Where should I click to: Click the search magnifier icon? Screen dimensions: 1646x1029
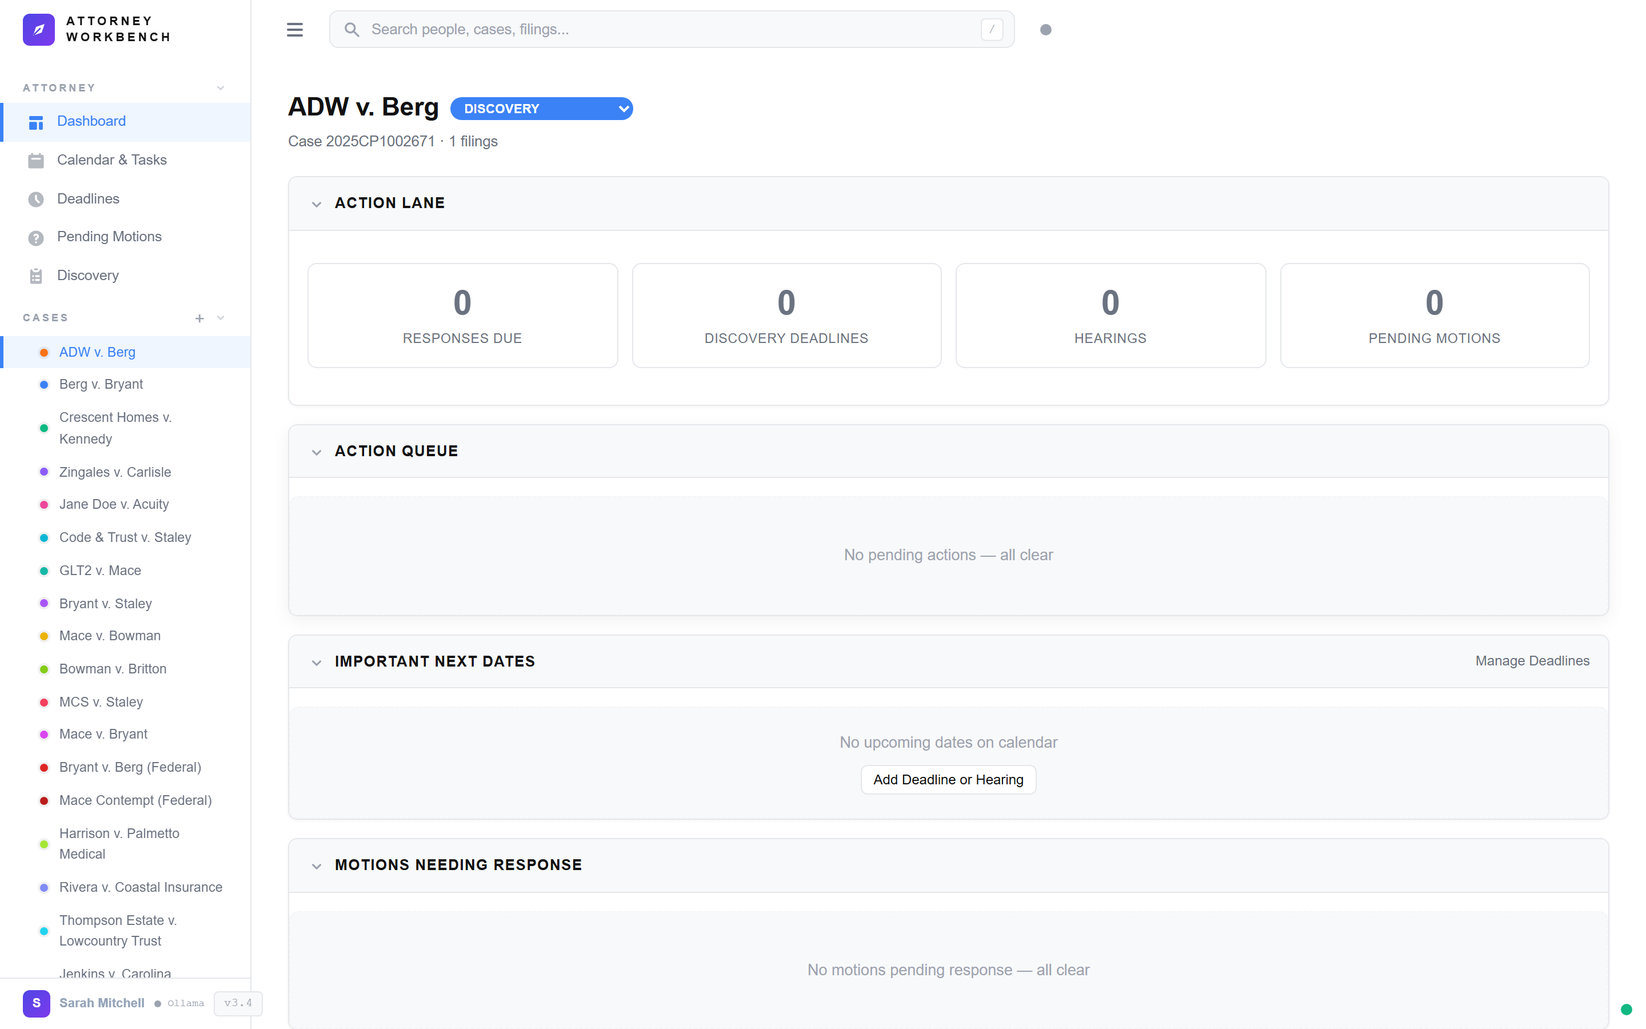(x=352, y=29)
